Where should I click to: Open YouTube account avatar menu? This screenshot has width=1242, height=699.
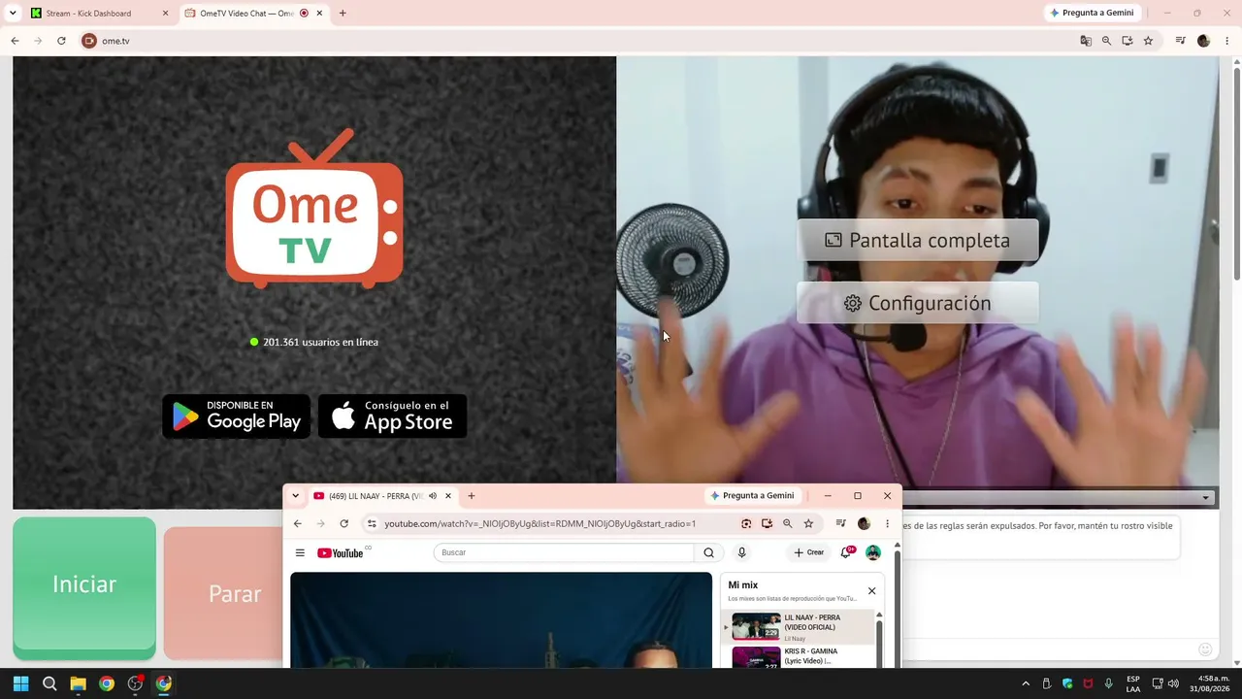873,552
